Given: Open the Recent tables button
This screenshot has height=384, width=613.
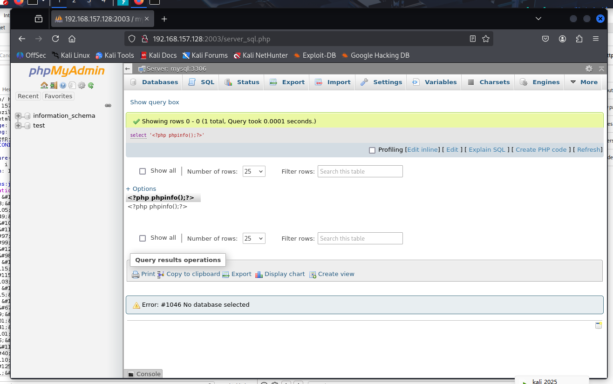Looking at the screenshot, I should point(28,96).
